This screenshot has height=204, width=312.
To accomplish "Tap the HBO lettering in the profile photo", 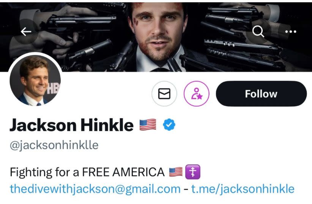I will tap(53, 88).
